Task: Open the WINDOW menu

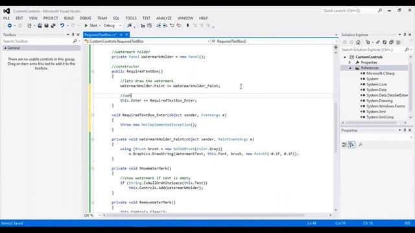Action: click(x=185, y=18)
